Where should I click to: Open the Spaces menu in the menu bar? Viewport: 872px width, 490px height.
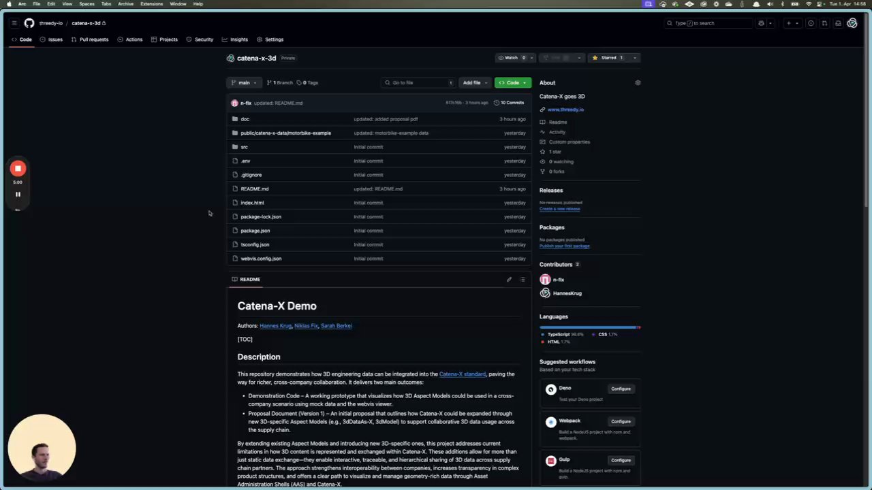(x=87, y=4)
